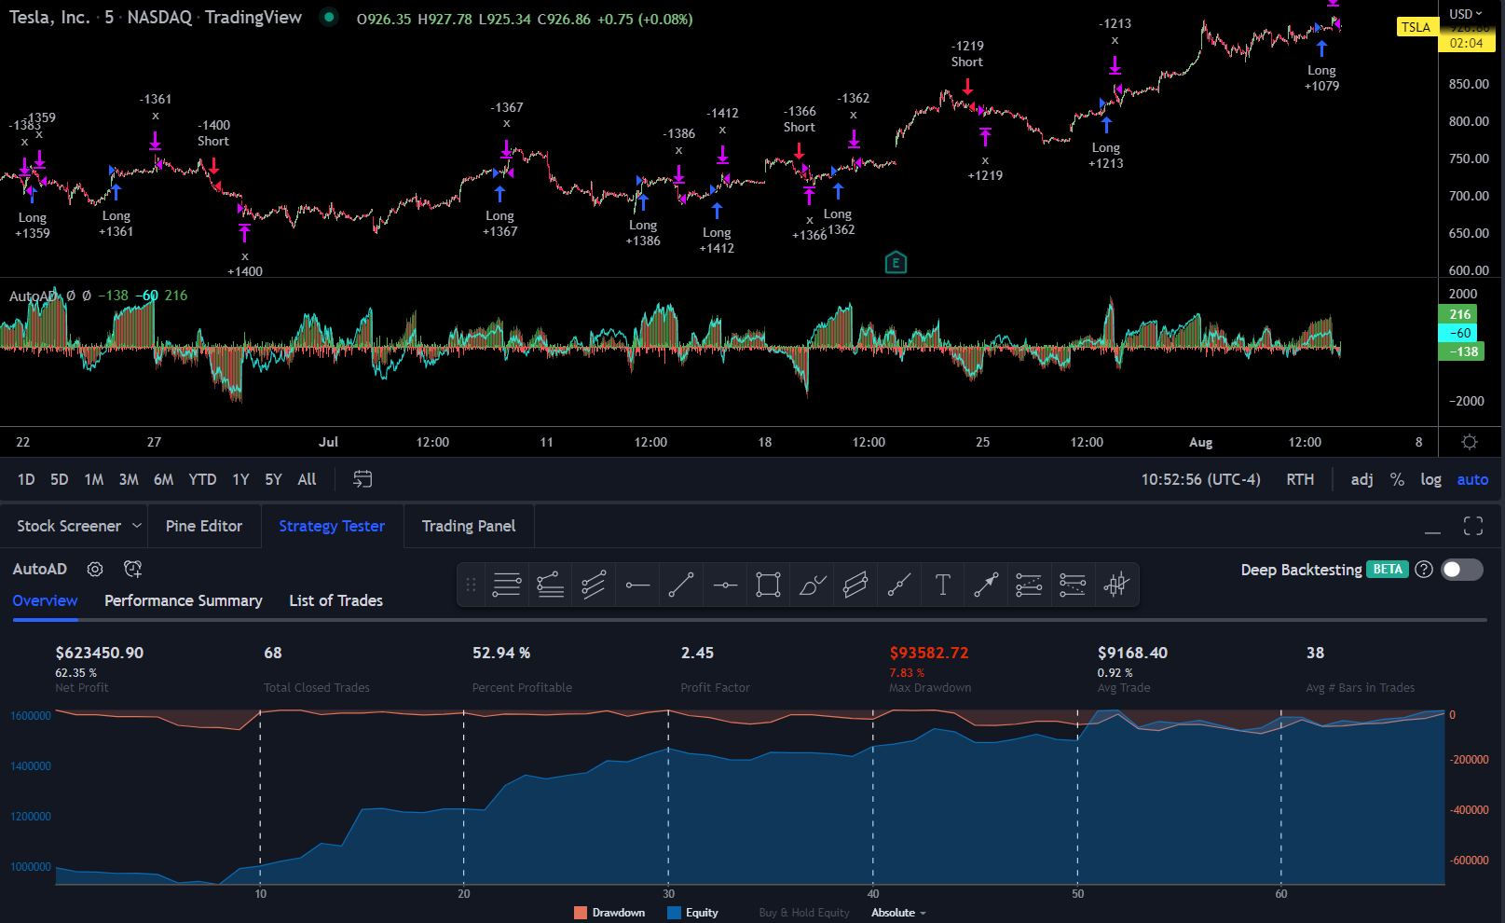Screen dimensions: 1505x923
Task: Open the List of Trades sub-tab
Action: (336, 600)
